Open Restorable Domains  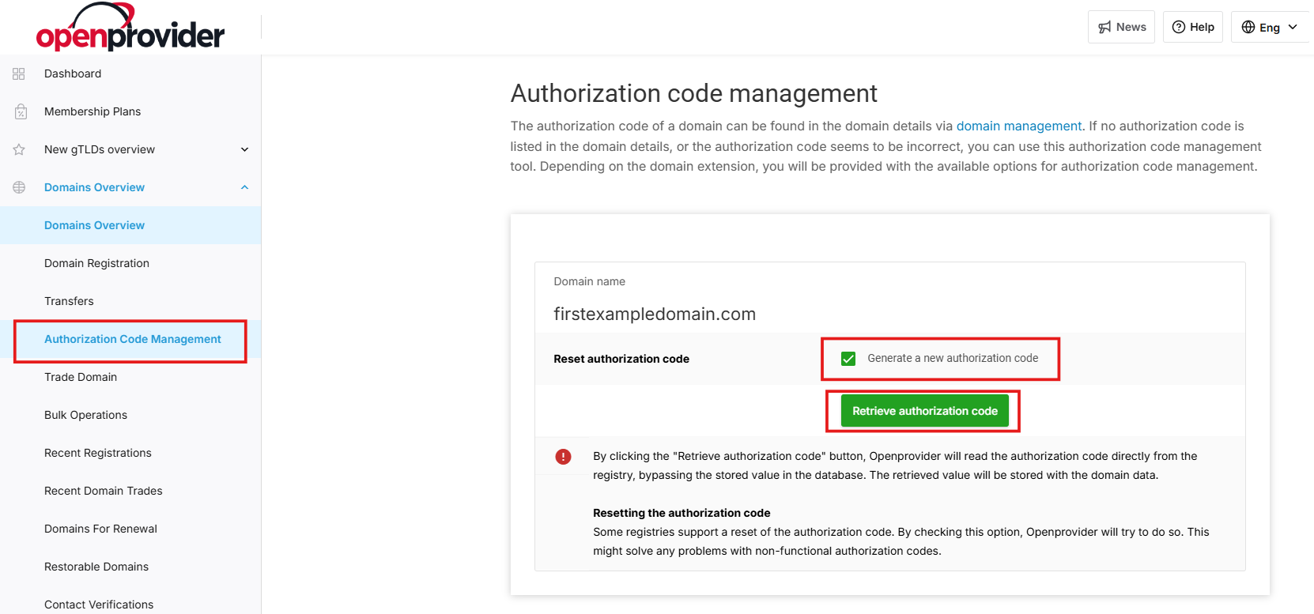tap(96, 567)
